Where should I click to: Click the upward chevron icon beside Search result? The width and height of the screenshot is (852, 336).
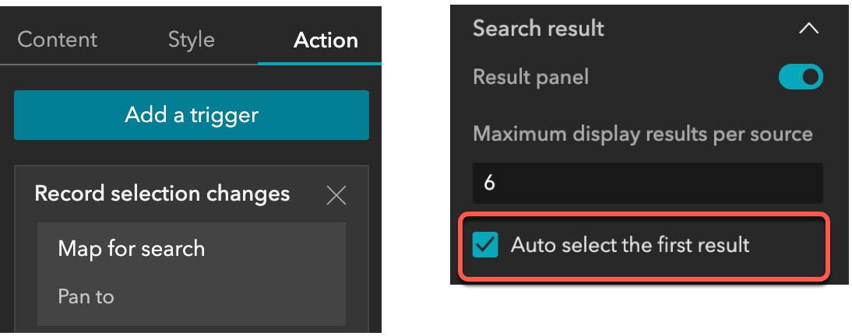pos(809,29)
